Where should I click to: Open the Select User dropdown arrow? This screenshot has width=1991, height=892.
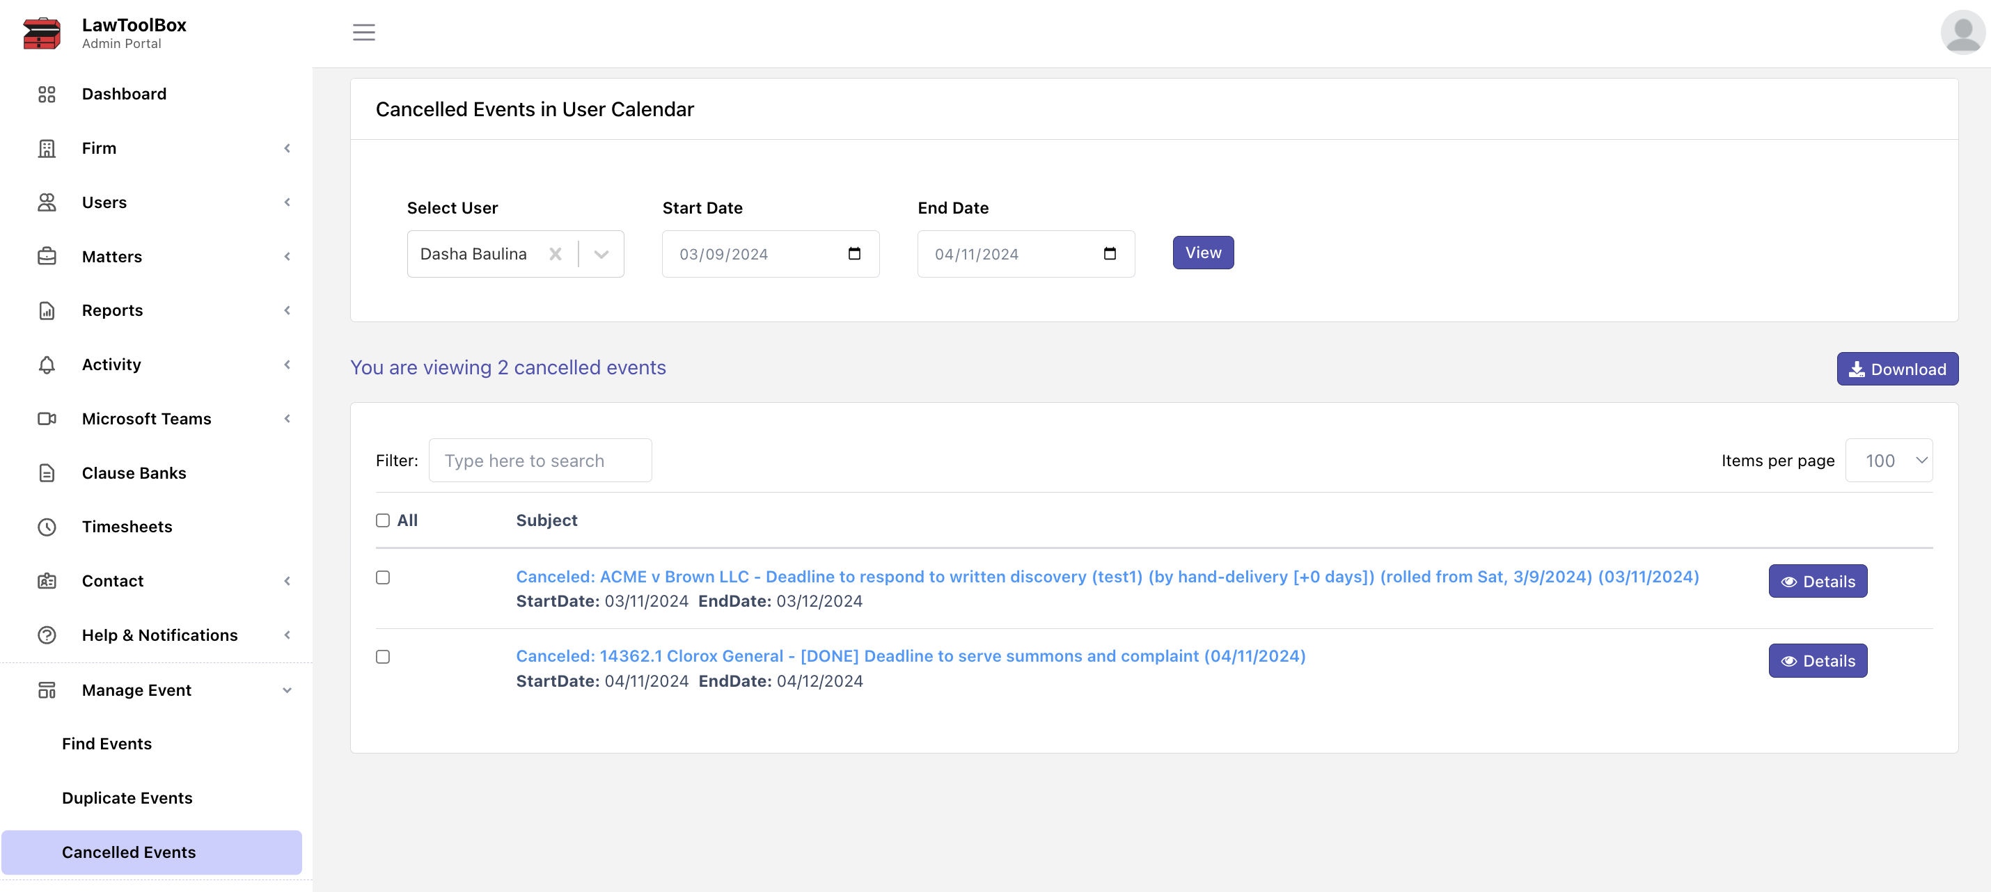coord(601,254)
